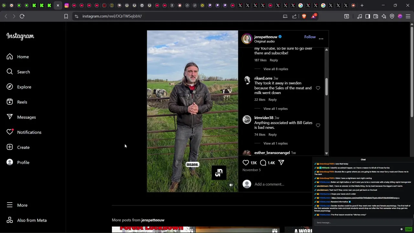Click the Instagram logo in the sidebar

(20, 36)
